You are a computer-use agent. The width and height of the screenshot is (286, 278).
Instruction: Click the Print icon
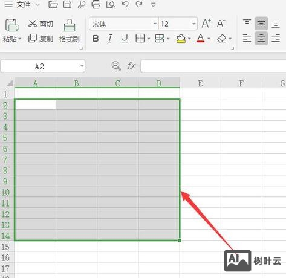(x=96, y=4)
